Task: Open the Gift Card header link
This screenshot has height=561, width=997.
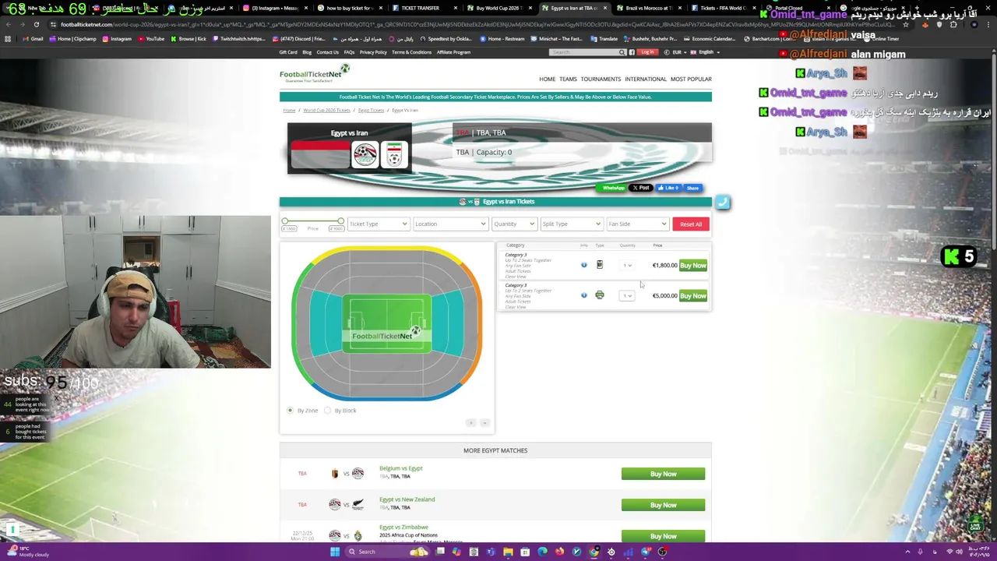Action: click(x=288, y=52)
